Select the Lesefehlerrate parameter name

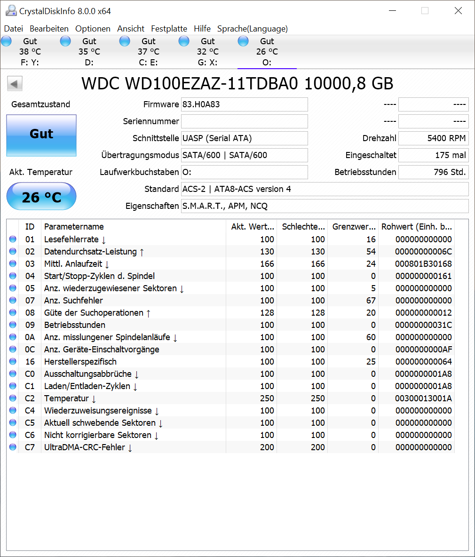[x=75, y=239]
